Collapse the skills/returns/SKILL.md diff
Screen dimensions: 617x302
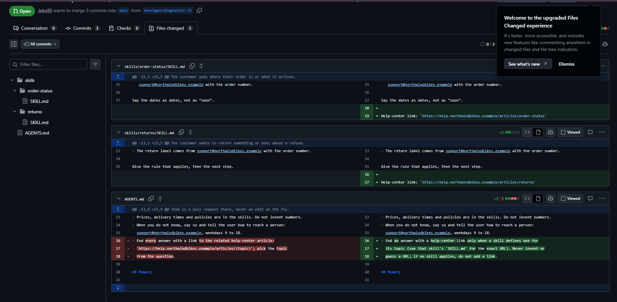point(119,132)
